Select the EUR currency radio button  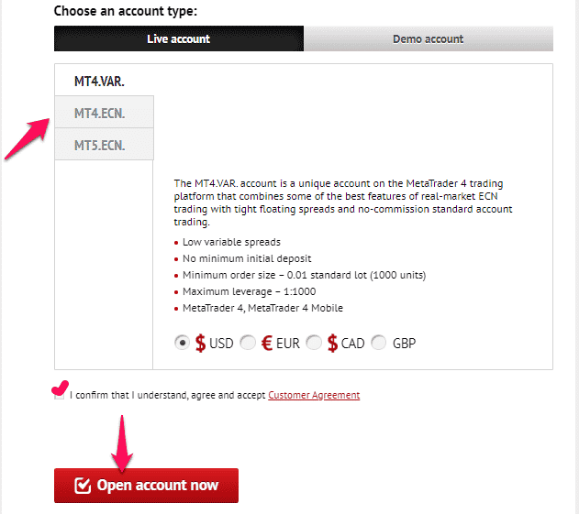[248, 343]
